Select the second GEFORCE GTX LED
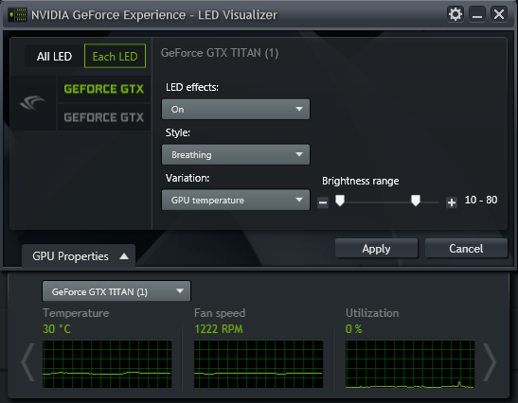 click(104, 117)
